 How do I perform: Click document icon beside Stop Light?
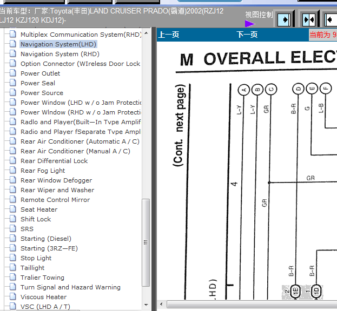click(x=13, y=258)
